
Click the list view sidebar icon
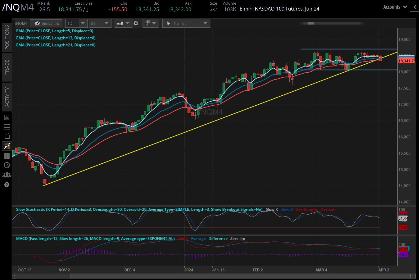pyautogui.click(x=7, y=127)
